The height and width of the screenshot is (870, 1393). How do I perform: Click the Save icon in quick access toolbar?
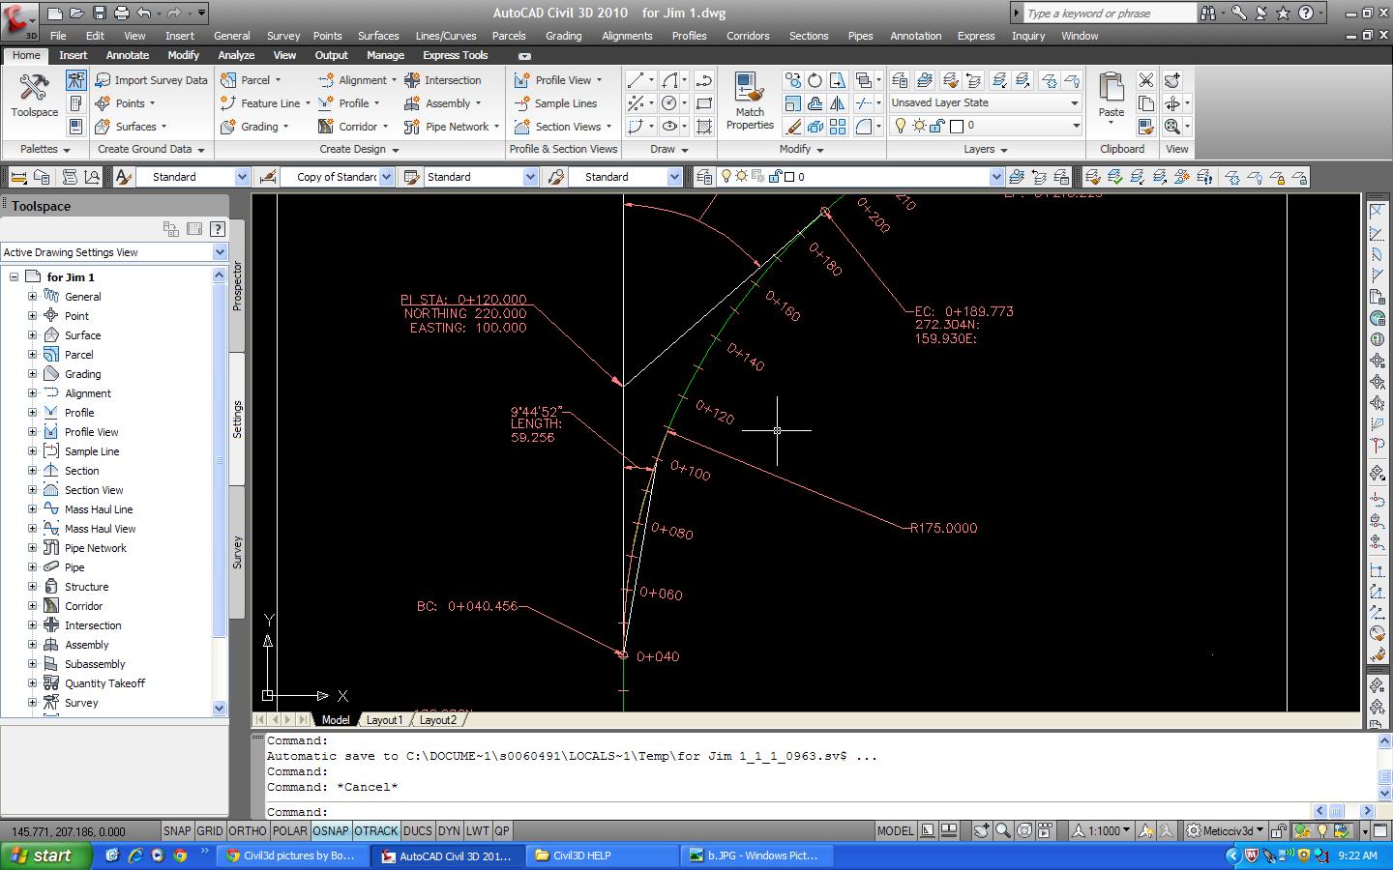pyautogui.click(x=100, y=14)
